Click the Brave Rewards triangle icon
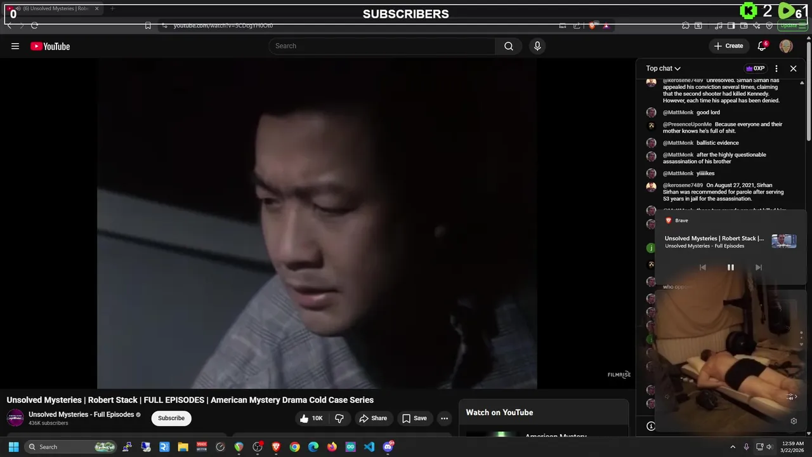 click(606, 25)
